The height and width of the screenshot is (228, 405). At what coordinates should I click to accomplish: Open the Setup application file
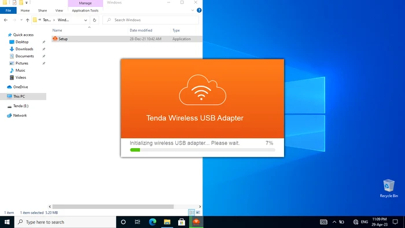(62, 39)
